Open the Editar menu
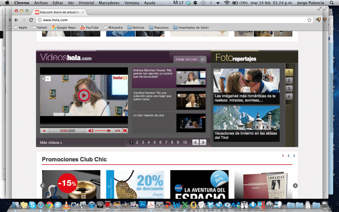The height and width of the screenshot is (212, 339). coord(58,3)
